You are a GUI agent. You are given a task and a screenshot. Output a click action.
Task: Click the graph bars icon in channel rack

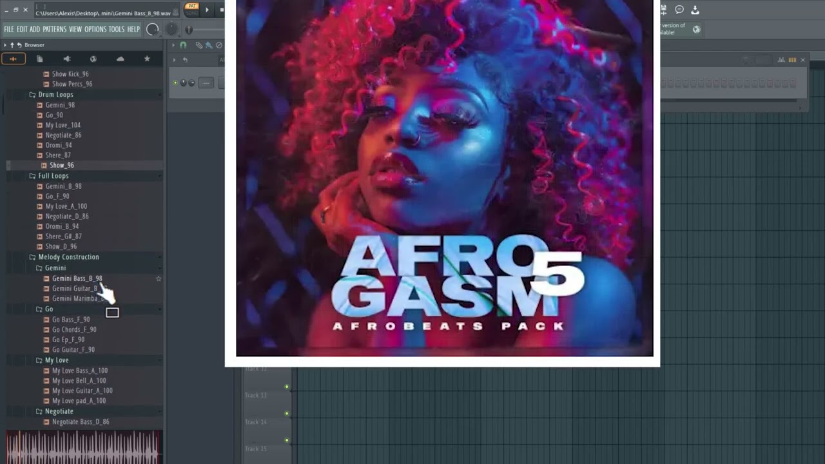pos(781,60)
